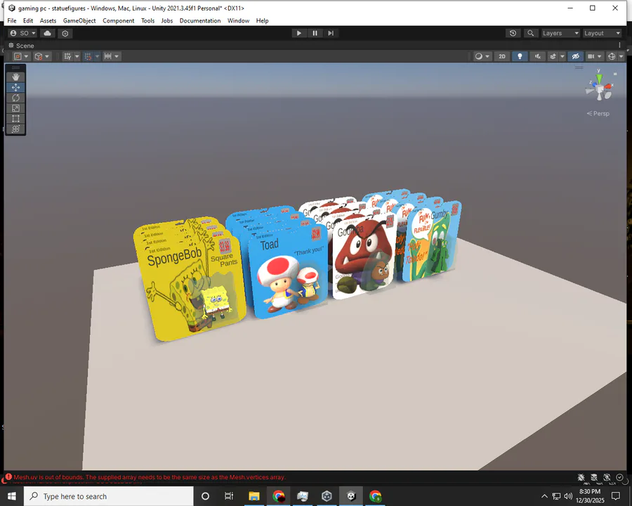Screen dimensions: 632x506
Task: Select the Toad figure card in scene
Action: tap(288, 273)
